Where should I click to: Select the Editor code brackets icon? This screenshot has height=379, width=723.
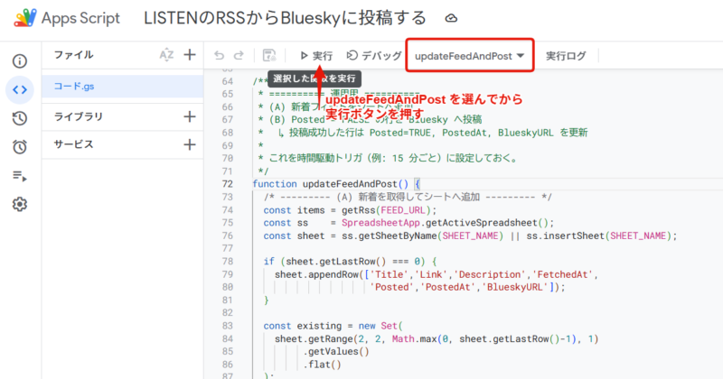point(19,89)
